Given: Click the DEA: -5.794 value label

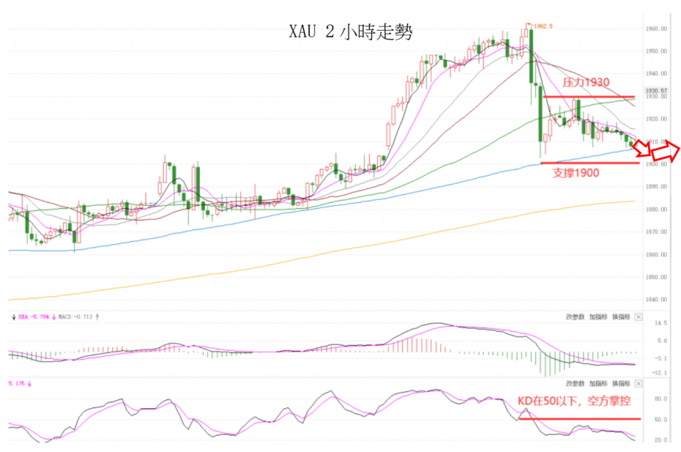Looking at the screenshot, I should [x=34, y=317].
